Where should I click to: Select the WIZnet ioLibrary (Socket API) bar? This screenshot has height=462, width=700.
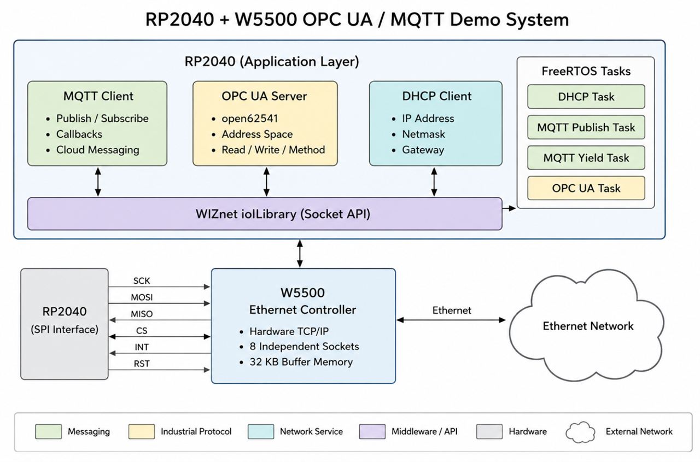point(265,214)
